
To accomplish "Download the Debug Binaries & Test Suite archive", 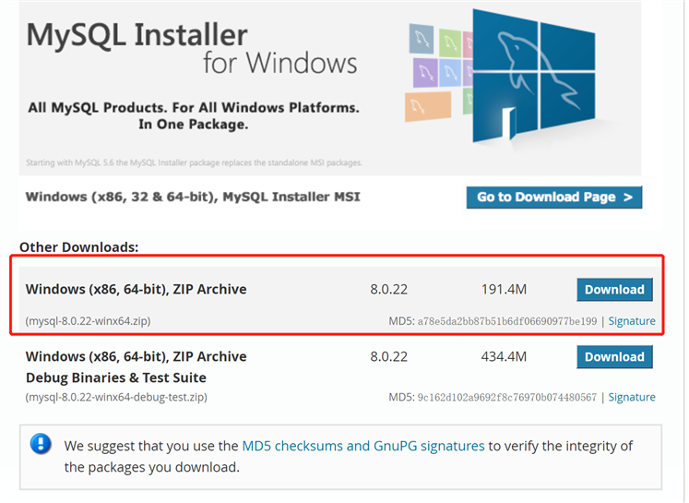I will click(614, 356).
